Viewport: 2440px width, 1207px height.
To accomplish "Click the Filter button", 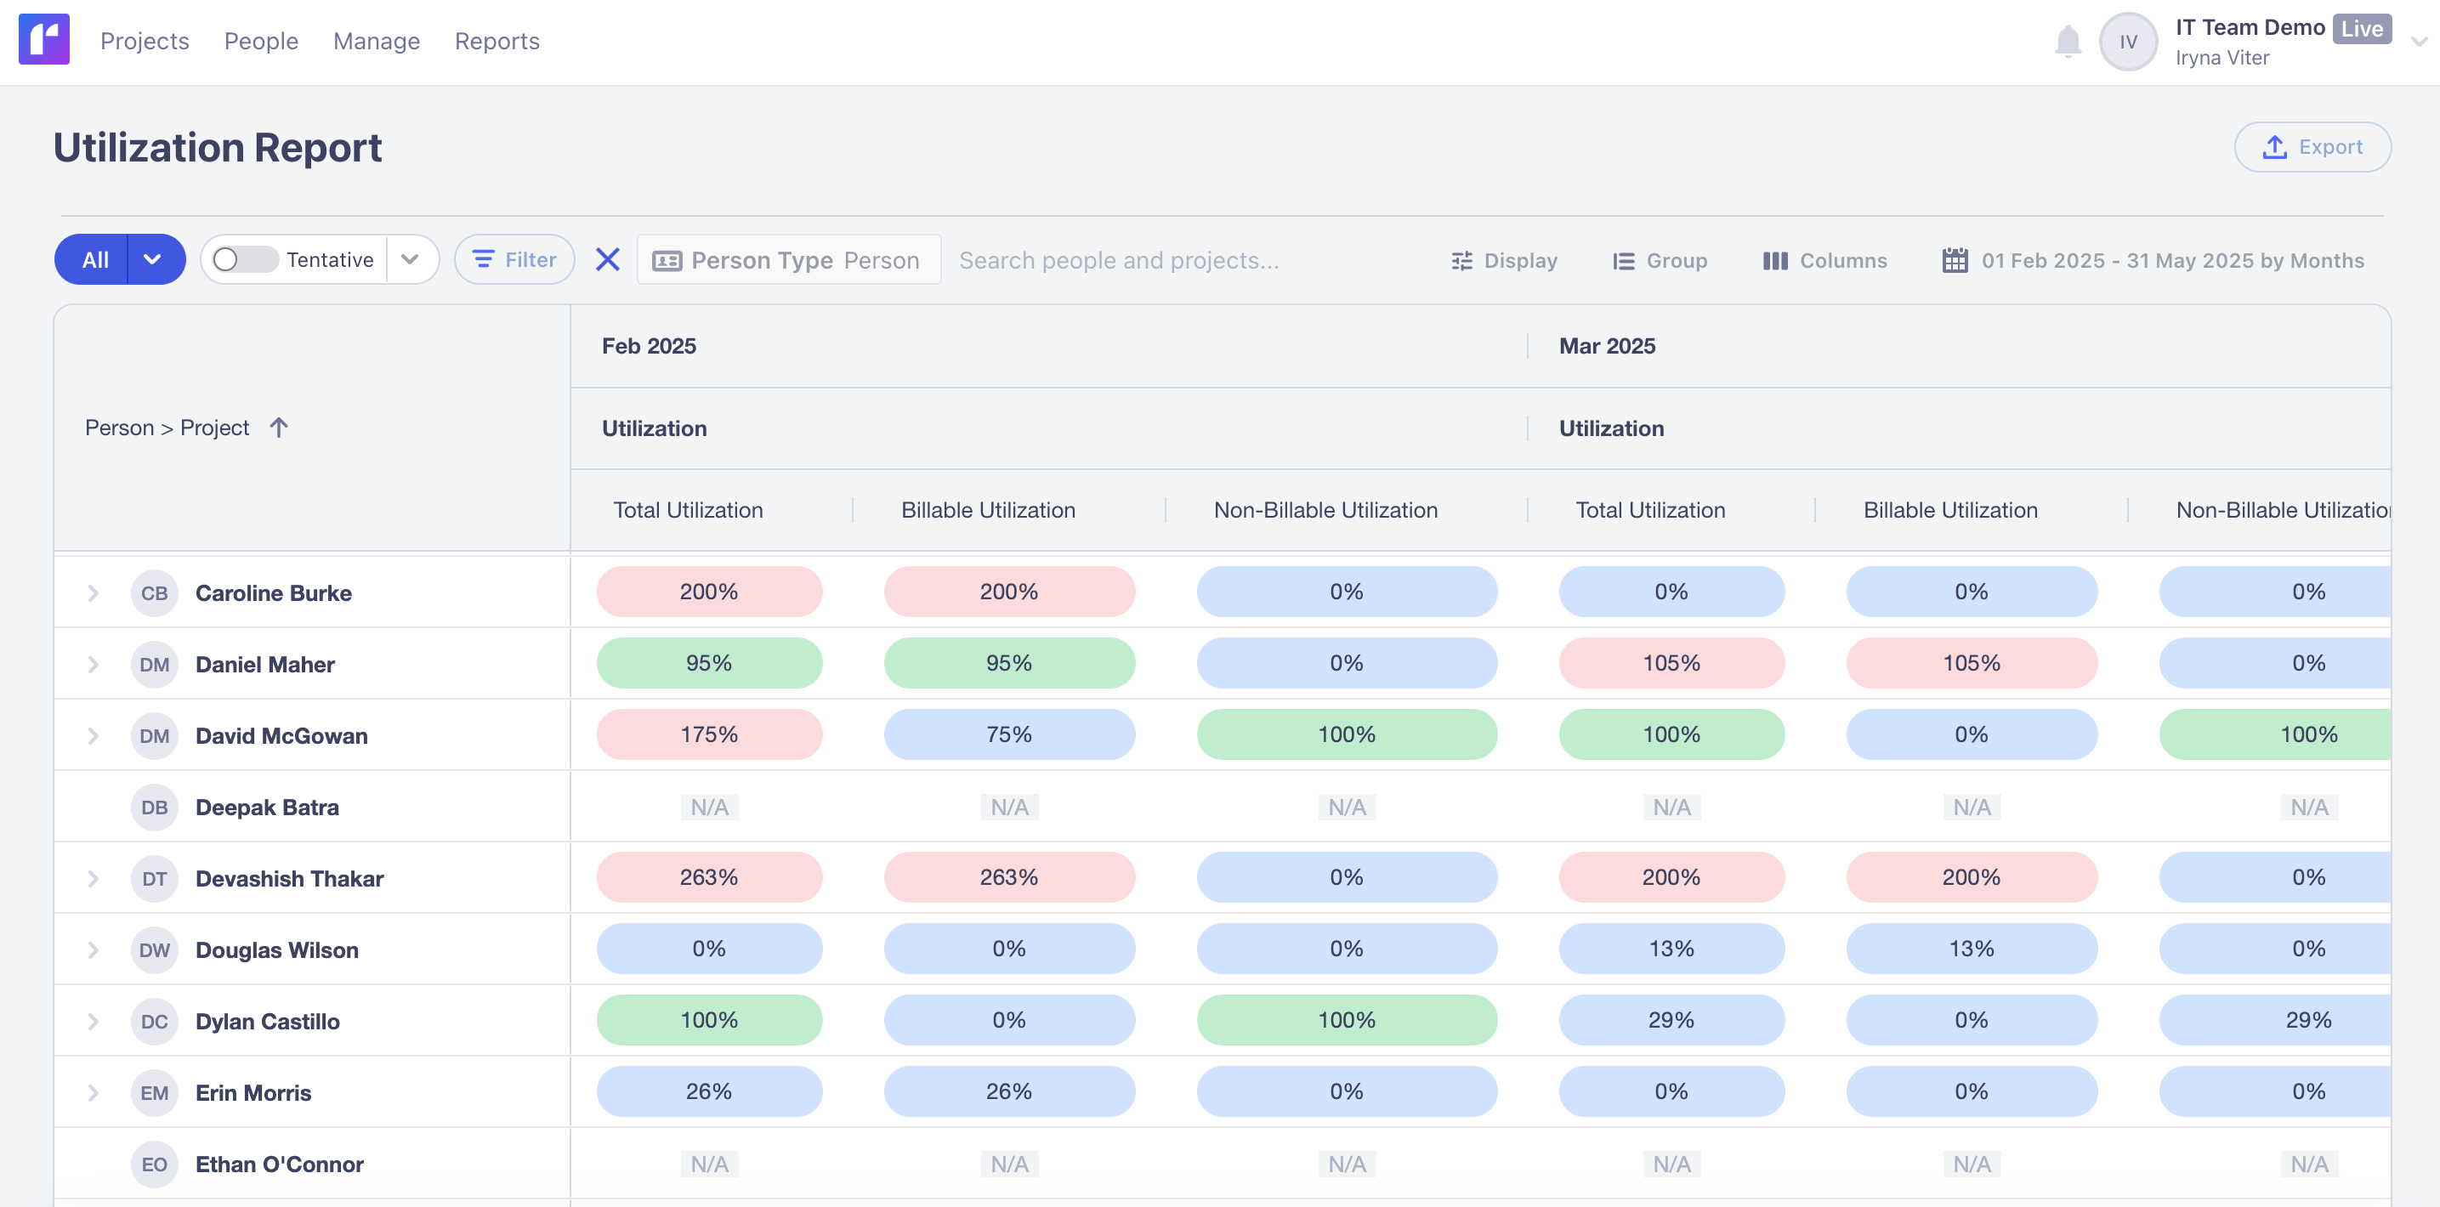I will pos(514,259).
